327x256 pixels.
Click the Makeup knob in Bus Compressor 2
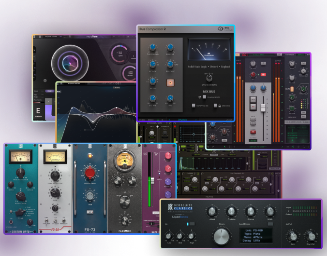170,47
